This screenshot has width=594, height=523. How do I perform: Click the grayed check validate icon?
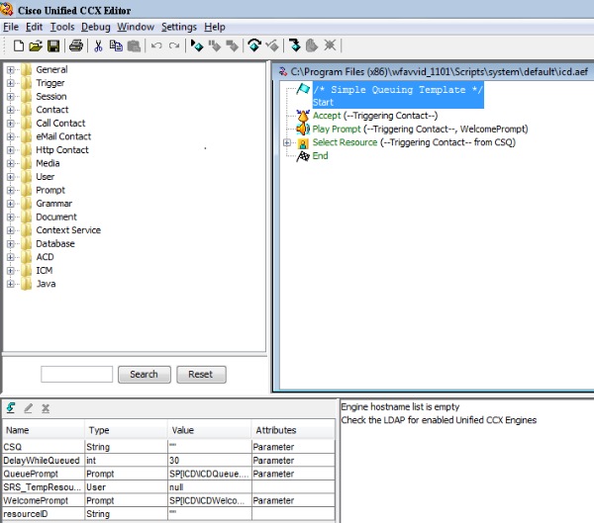(272, 45)
